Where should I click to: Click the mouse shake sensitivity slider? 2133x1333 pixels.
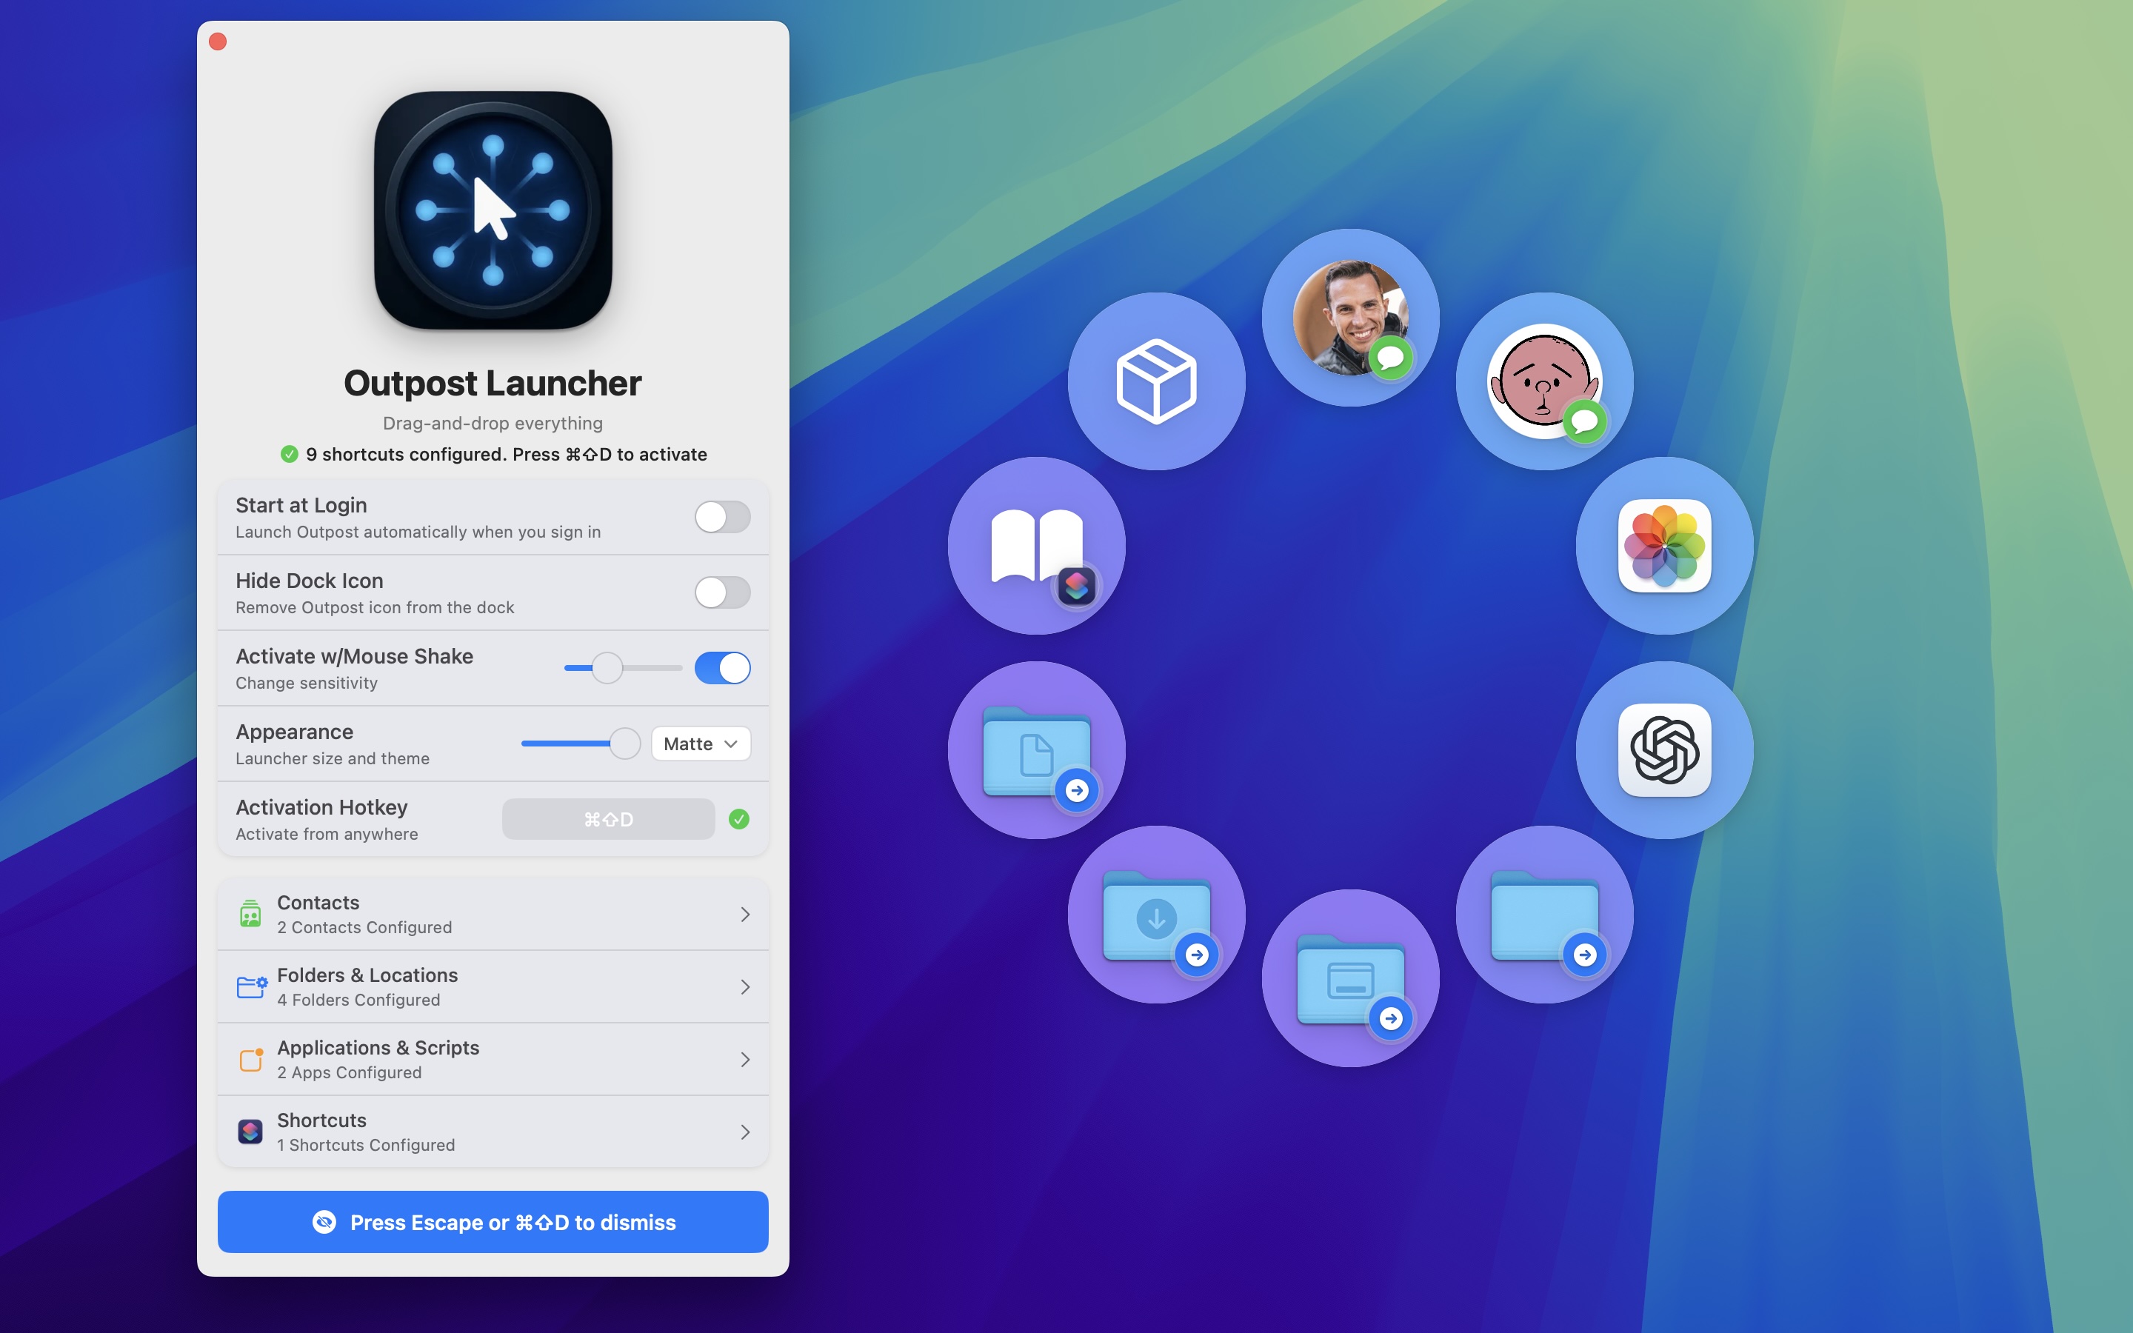622,667
